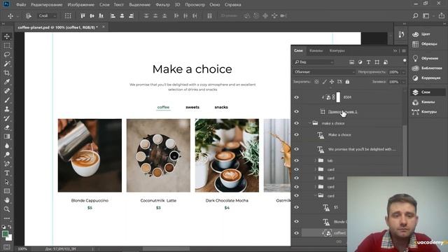This screenshot has width=448, height=252.
Task: Select the Brush tool
Action: [x=7, y=100]
